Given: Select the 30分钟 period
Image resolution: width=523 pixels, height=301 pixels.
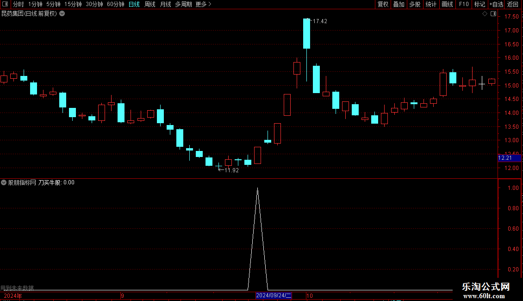Looking at the screenshot, I should 94,4.
